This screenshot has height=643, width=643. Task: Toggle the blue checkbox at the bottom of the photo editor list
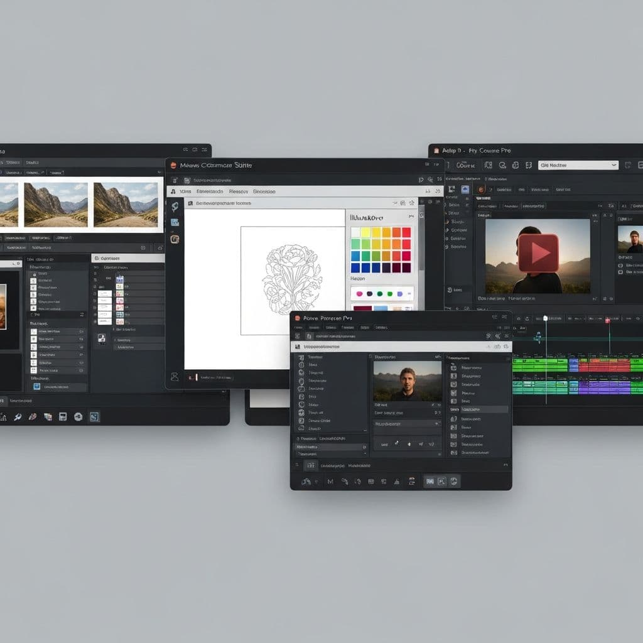point(36,387)
